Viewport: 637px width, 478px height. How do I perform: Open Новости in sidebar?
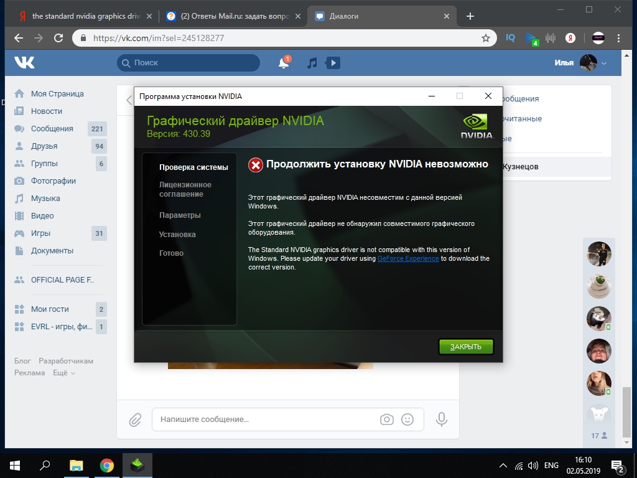tap(47, 111)
